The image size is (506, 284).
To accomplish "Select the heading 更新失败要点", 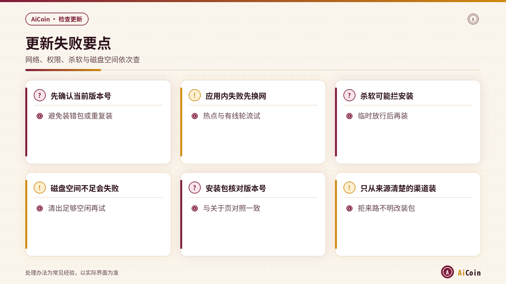I will pos(68,43).
